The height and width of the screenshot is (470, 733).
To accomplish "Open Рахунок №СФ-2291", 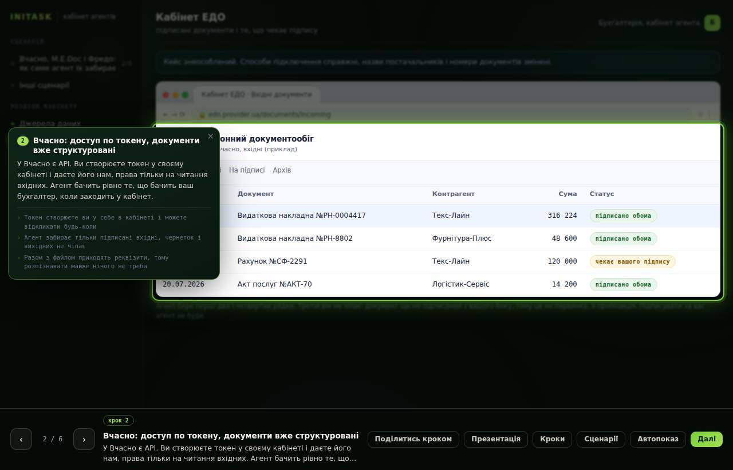I will tap(273, 261).
